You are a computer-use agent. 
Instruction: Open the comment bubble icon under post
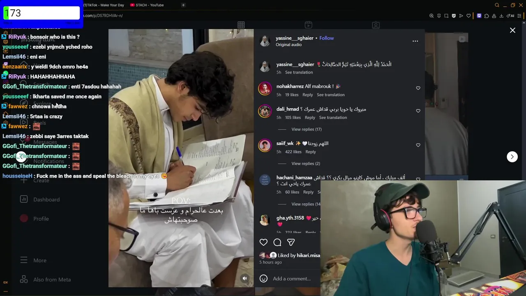(277, 243)
